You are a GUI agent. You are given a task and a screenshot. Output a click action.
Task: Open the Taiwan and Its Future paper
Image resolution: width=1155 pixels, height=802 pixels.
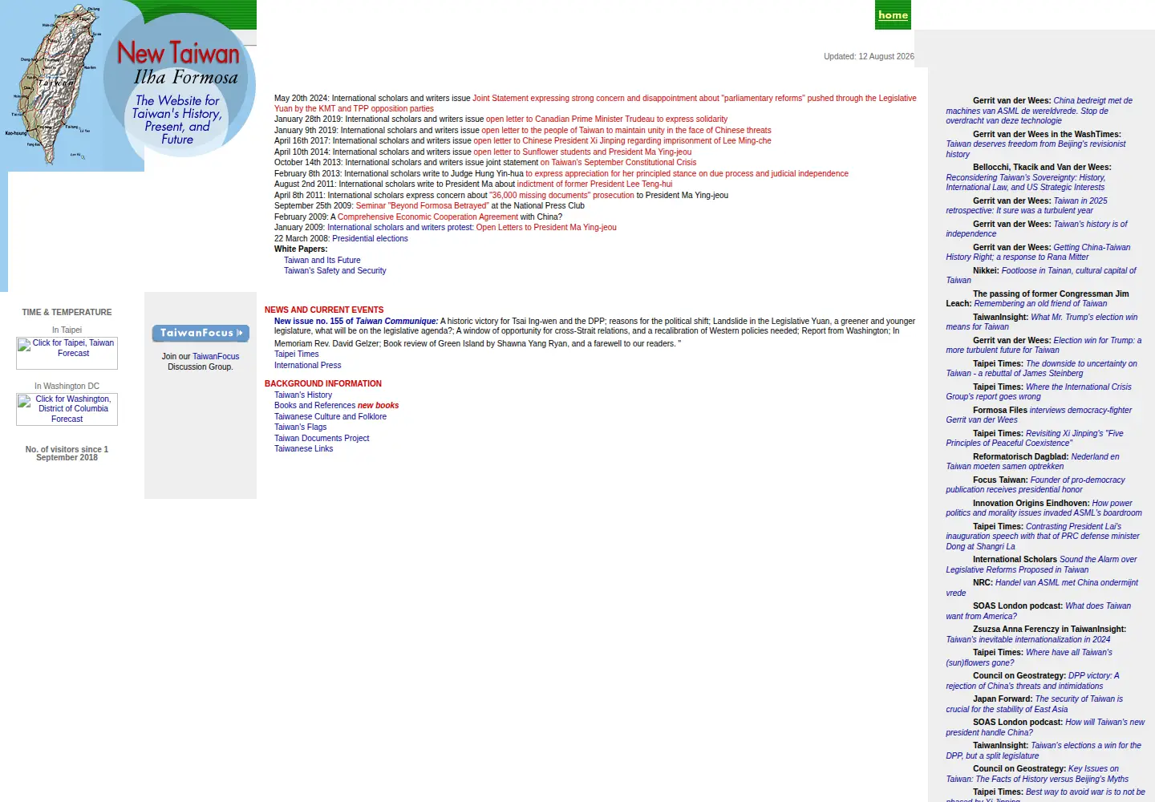click(x=322, y=261)
